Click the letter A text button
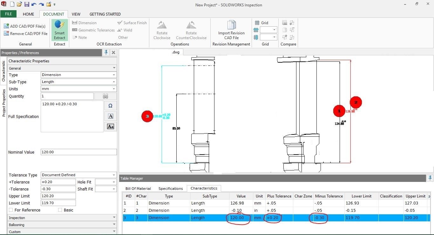Viewport: 434px width, 235px height. (x=111, y=116)
